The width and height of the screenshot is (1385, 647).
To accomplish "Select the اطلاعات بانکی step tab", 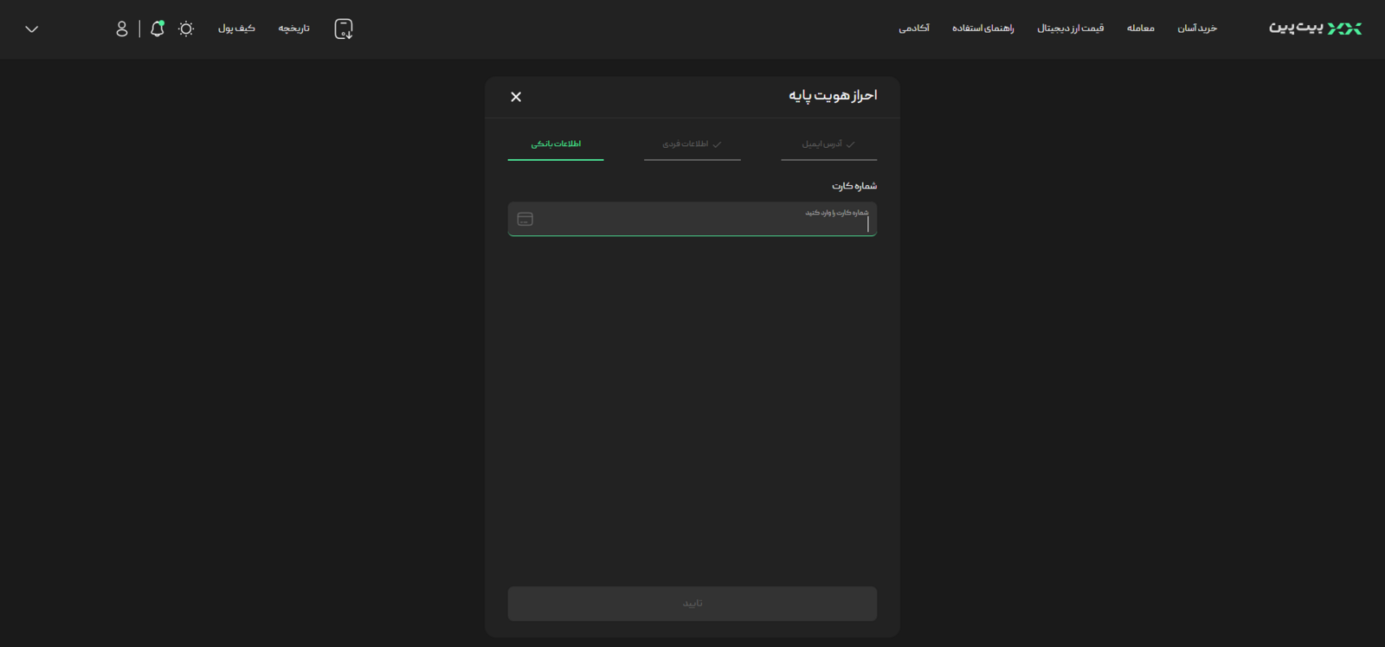I will (556, 144).
